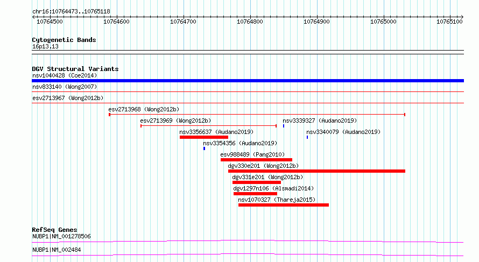Open nsv3339327 (Audano2019) label
The width and height of the screenshot is (479, 262).
[x=320, y=121]
